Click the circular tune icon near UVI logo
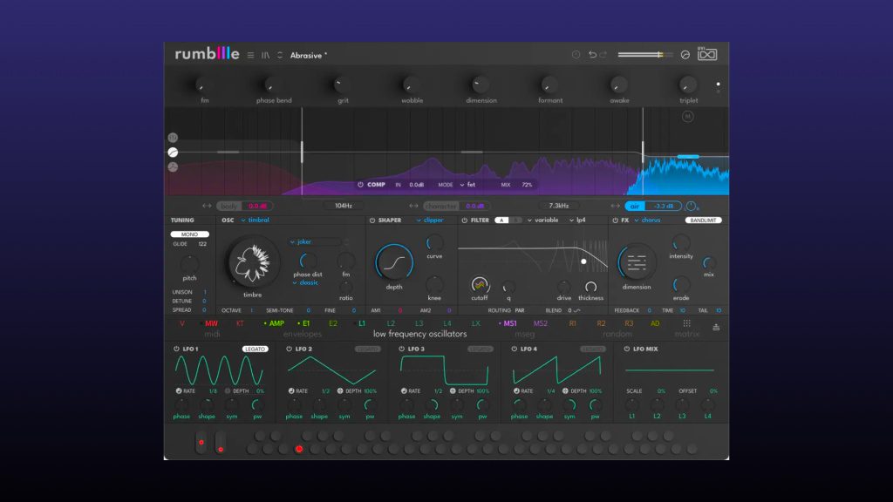 685,55
